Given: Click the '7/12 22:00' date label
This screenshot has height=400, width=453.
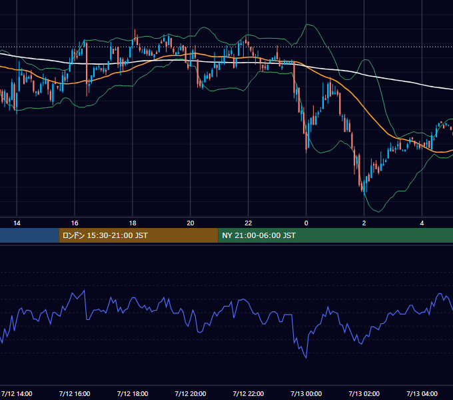Looking at the screenshot, I should pyautogui.click(x=248, y=393).
